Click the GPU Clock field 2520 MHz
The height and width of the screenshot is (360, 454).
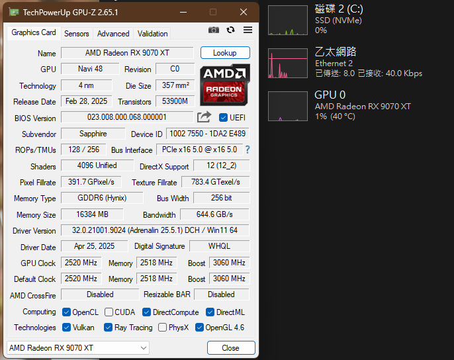tap(81, 263)
